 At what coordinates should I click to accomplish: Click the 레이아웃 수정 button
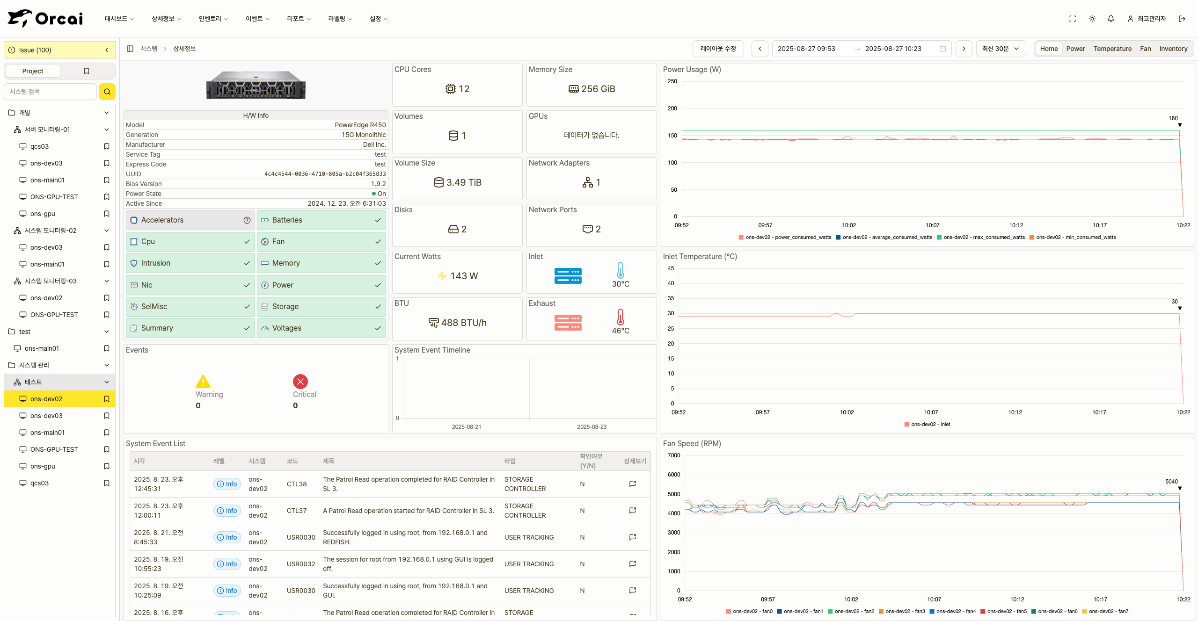point(718,49)
